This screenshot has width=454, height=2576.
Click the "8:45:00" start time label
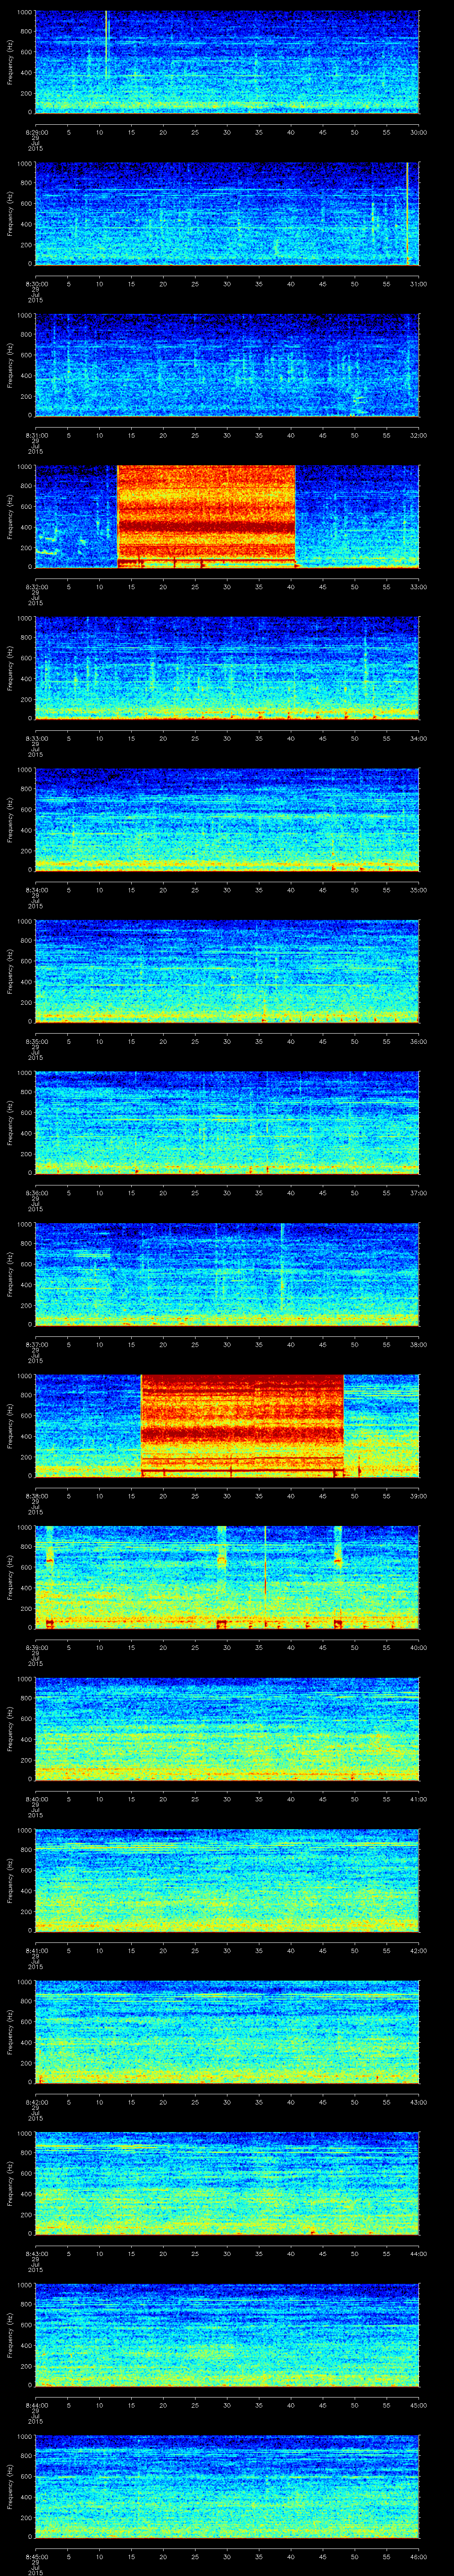coord(36,2556)
